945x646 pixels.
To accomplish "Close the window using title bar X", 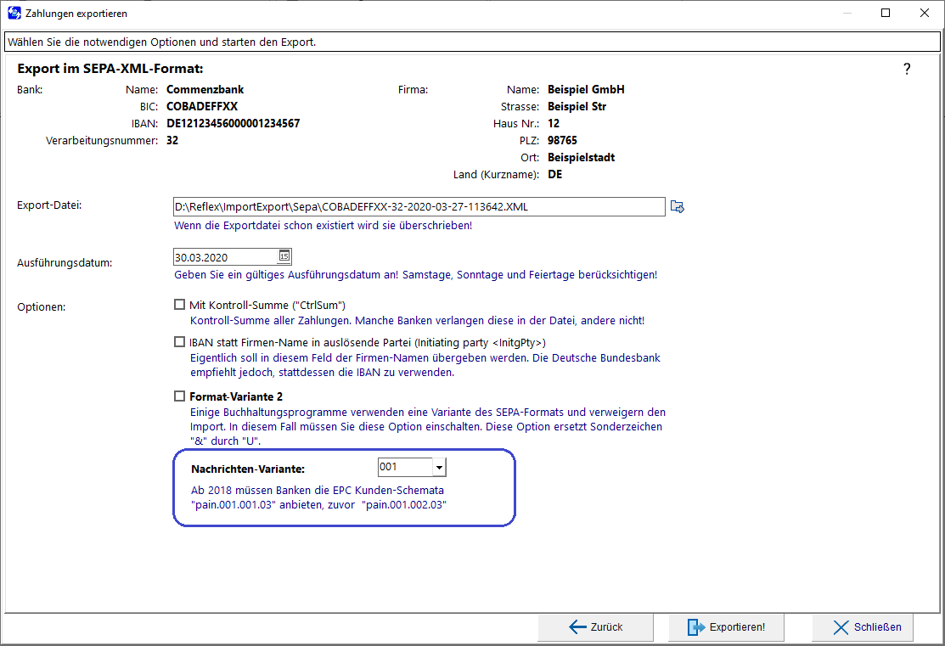I will pyautogui.click(x=925, y=14).
